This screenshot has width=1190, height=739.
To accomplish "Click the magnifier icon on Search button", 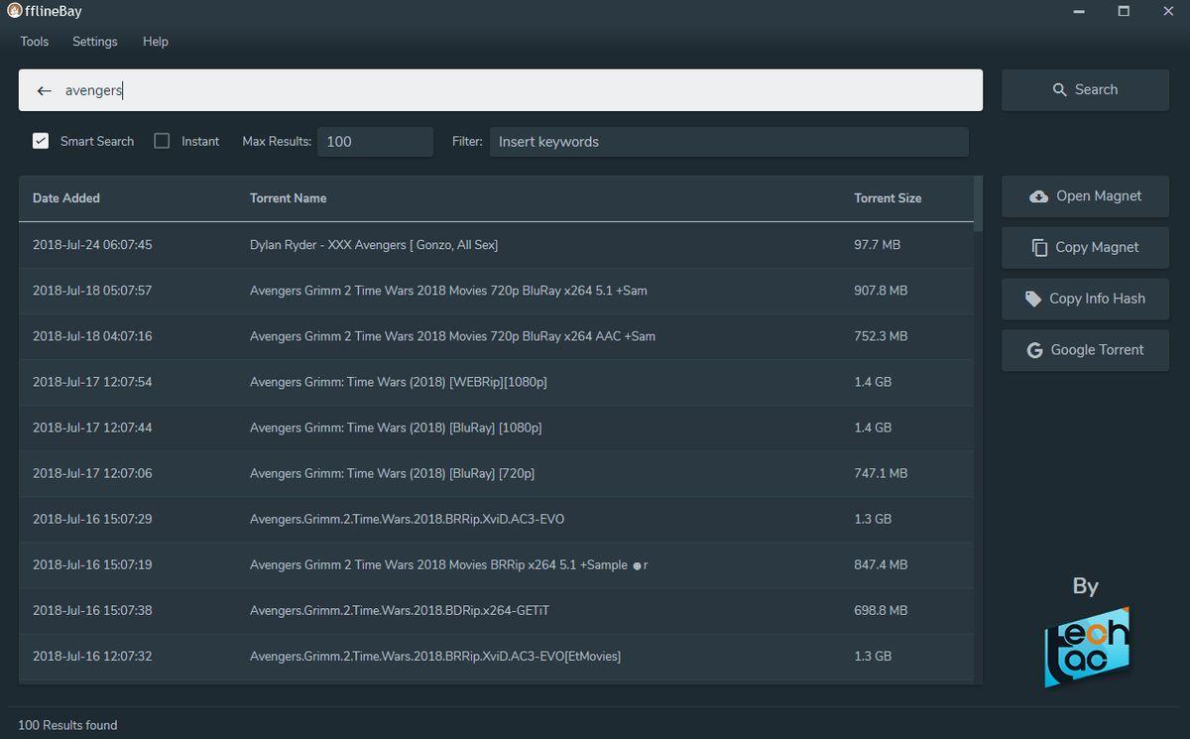I will coord(1060,90).
